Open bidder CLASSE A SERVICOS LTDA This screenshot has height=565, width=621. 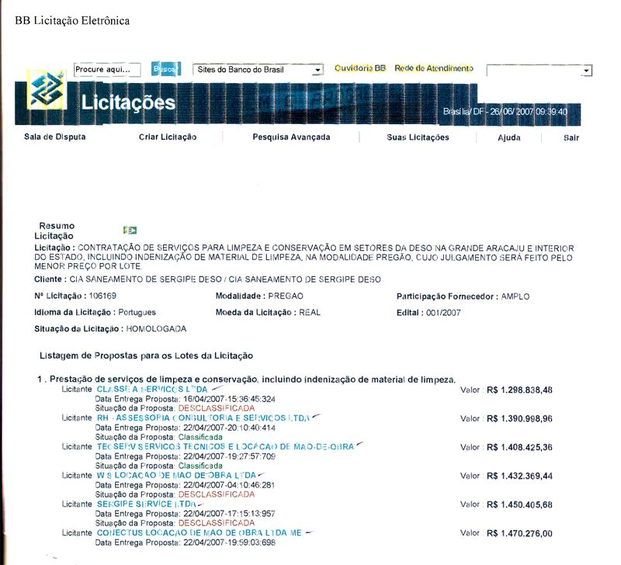[152, 389]
